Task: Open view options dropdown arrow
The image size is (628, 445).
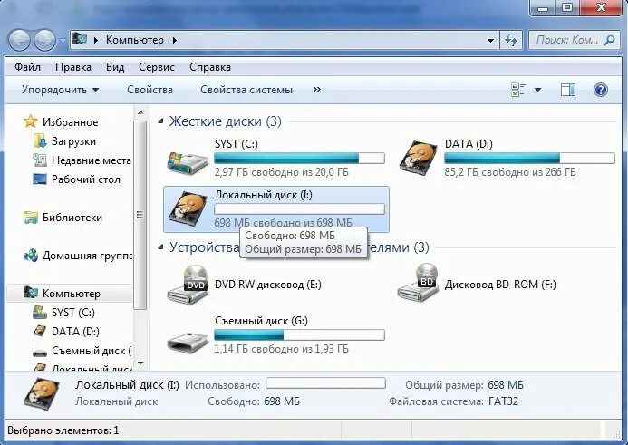Action: tap(538, 90)
